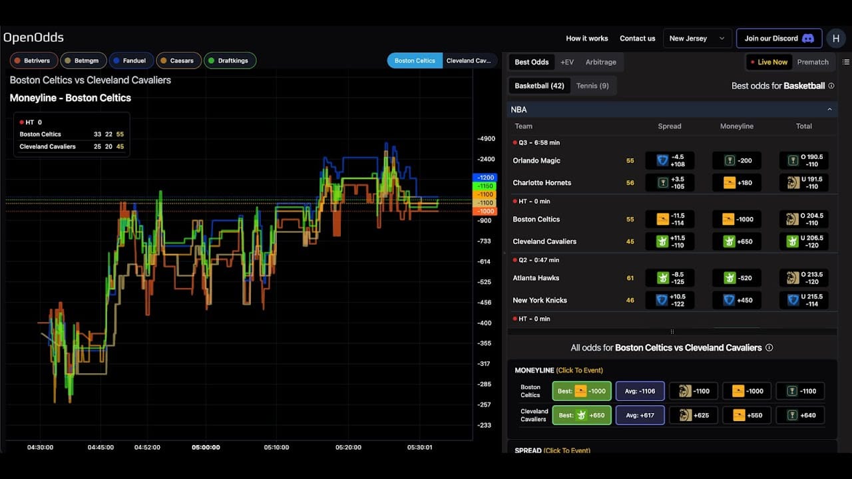
Task: Switch to the Tennis (9) tab
Action: 593,85
